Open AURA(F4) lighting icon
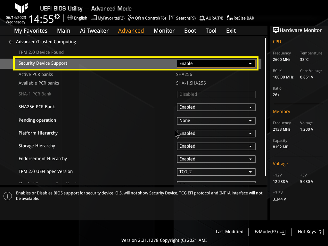This screenshot has width=328, height=246. pyautogui.click(x=202, y=18)
